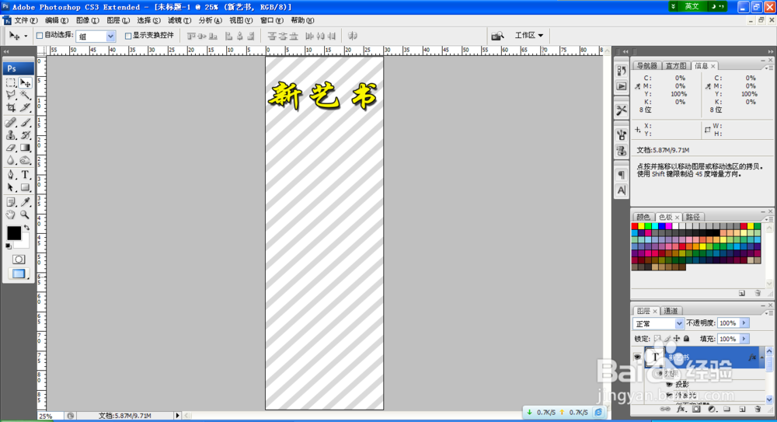Open Bridge from the options bar
This screenshot has width=777, height=422.
[x=497, y=36]
